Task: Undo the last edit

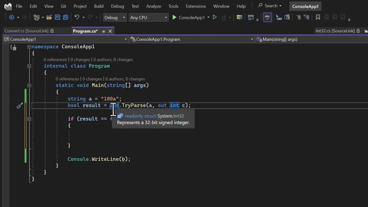Action: pos(76,17)
